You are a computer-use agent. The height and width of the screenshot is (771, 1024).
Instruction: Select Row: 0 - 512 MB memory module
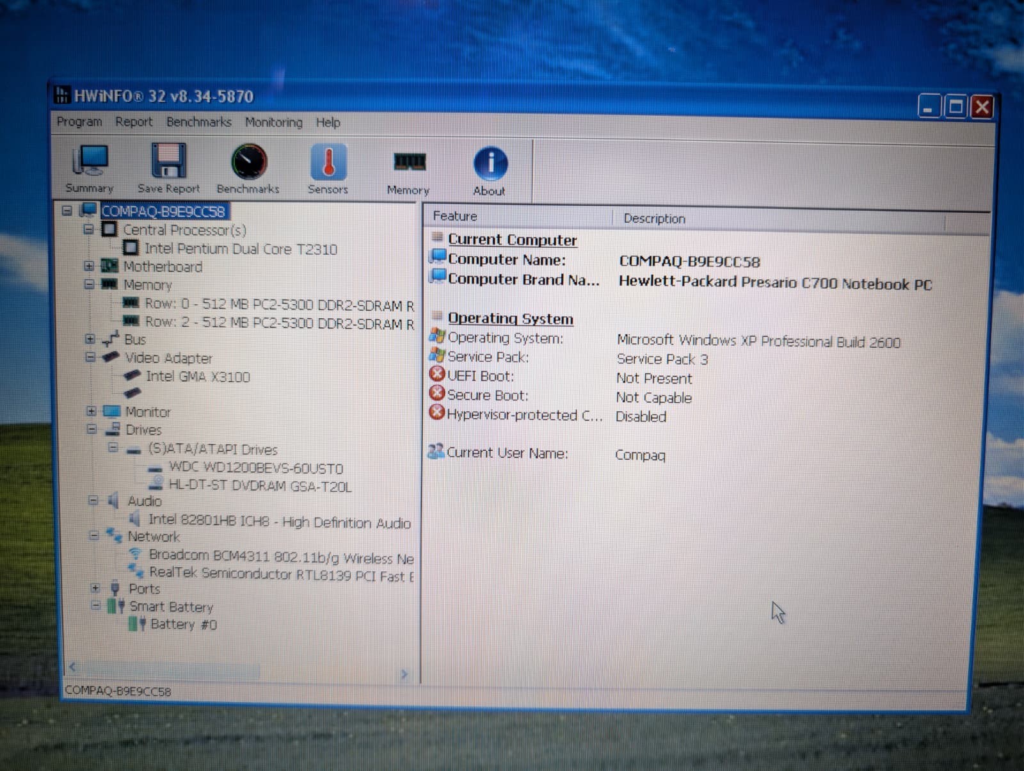279,304
